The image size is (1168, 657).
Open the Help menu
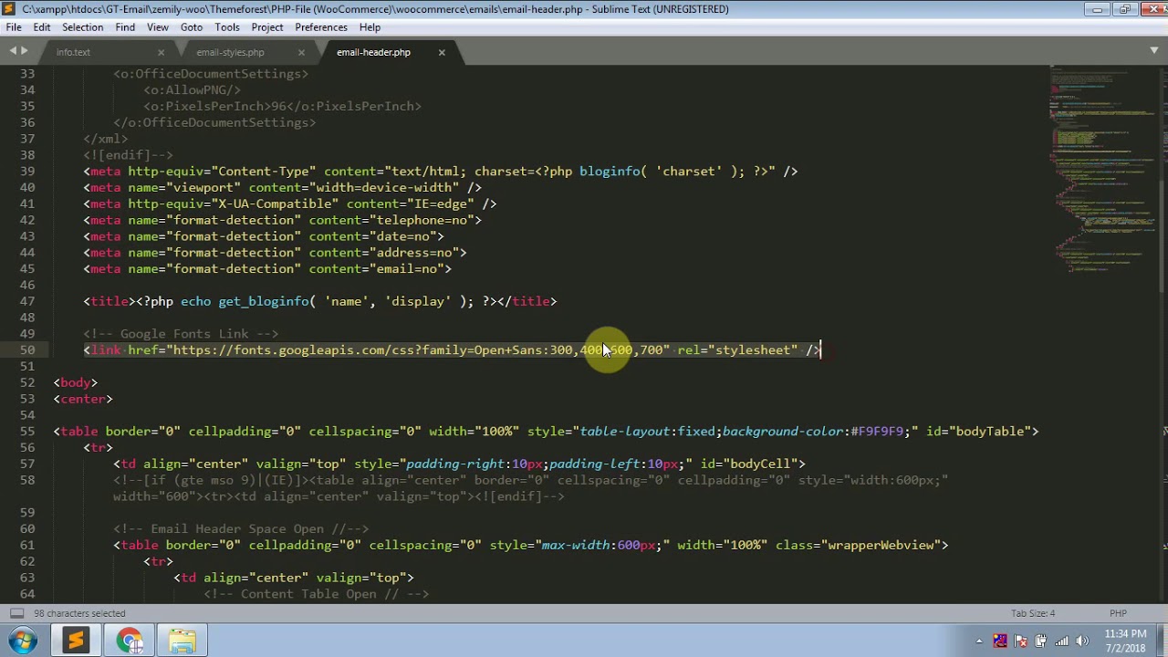(x=370, y=27)
